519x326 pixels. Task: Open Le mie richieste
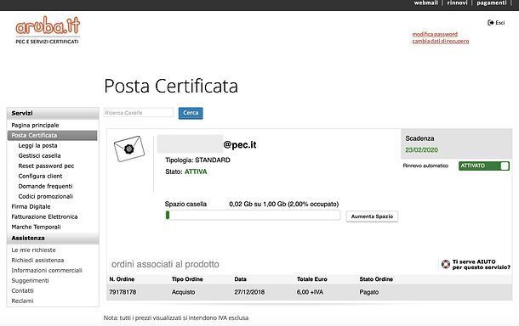33,250
